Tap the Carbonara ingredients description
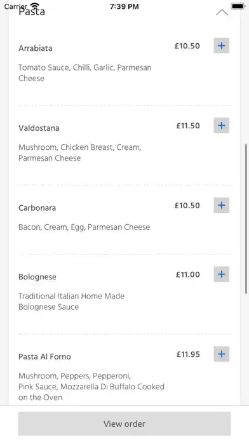 (x=84, y=227)
